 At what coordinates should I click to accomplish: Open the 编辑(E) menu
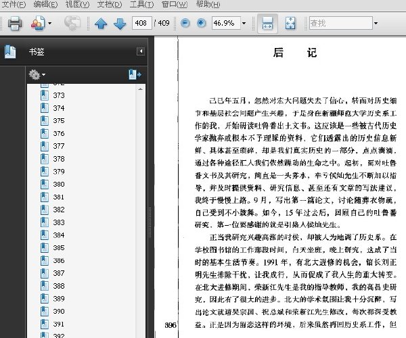click(x=45, y=5)
